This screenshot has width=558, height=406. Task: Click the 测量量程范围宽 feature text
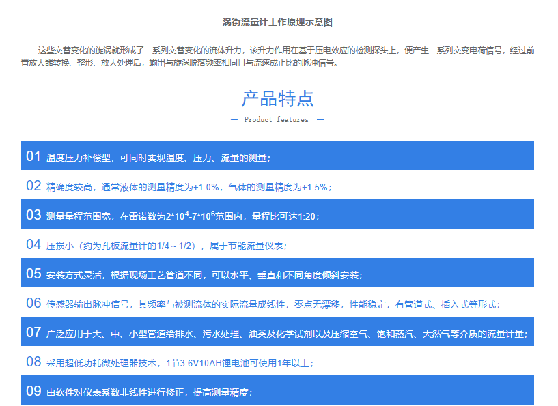point(182,216)
